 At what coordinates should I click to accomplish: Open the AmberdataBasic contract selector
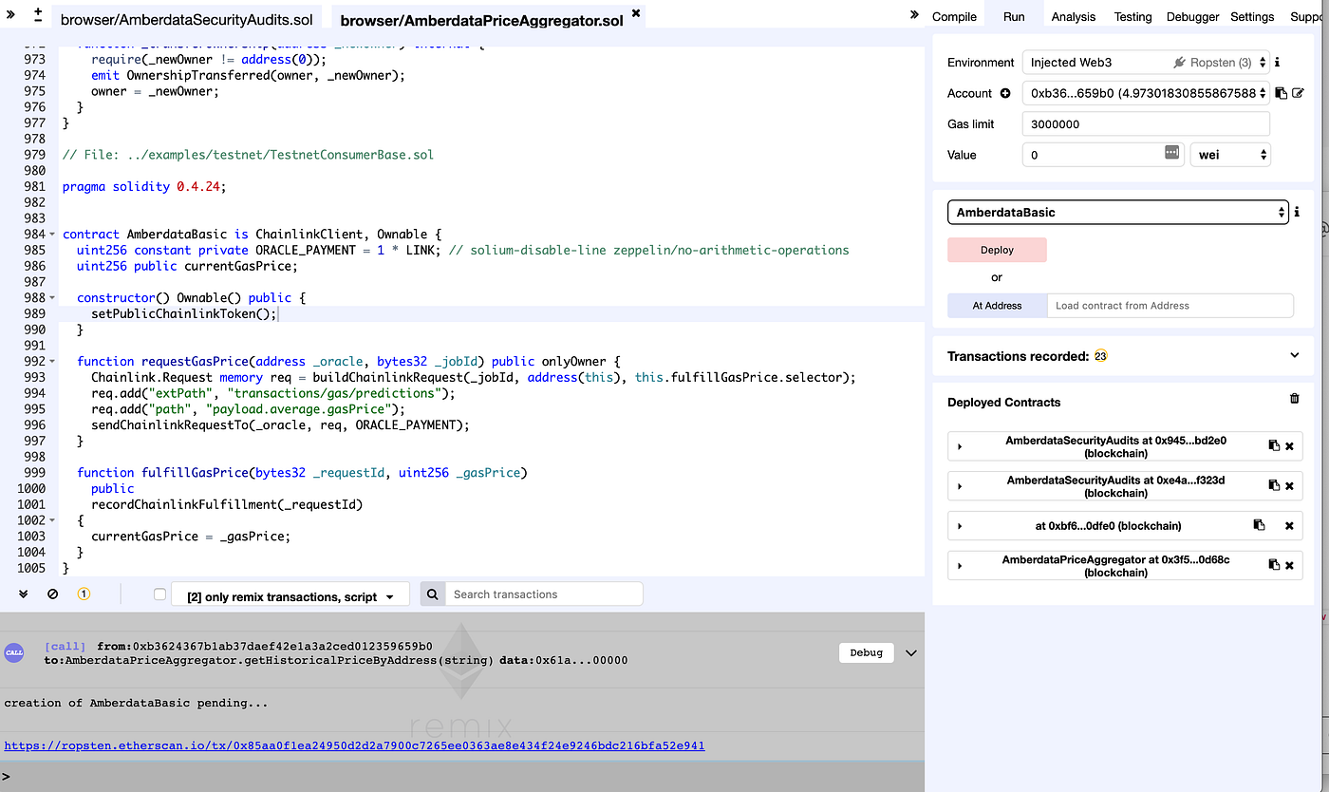point(1118,213)
